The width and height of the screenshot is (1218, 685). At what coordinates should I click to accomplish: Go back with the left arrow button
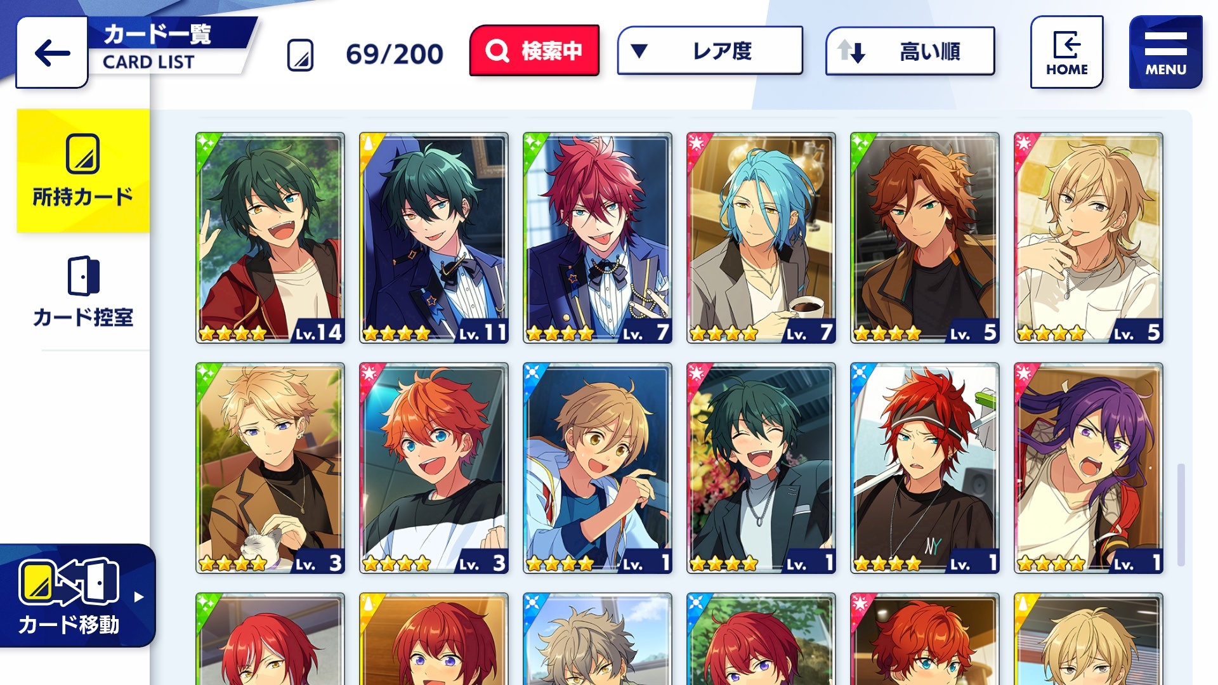[x=52, y=53]
